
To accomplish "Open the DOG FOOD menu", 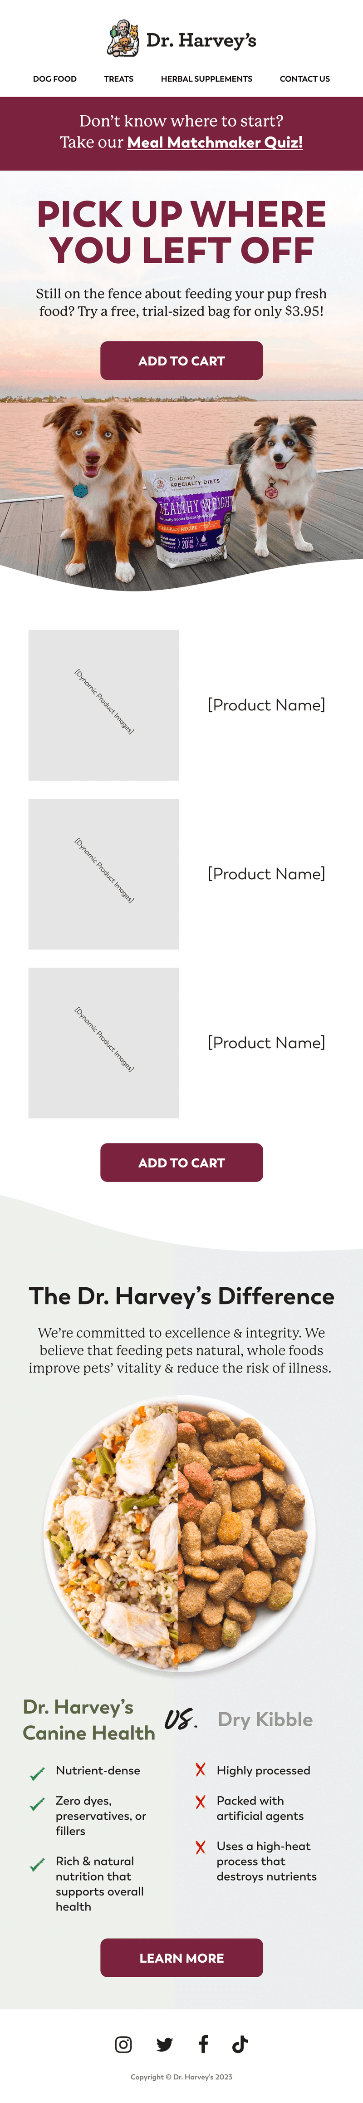I will coord(54,79).
